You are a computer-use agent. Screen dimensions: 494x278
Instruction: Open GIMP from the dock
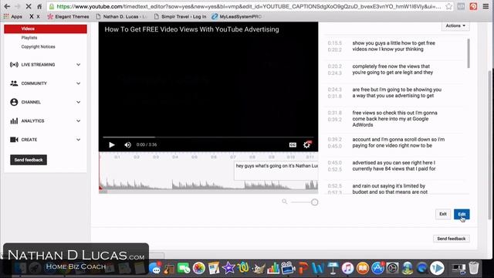(x=259, y=268)
